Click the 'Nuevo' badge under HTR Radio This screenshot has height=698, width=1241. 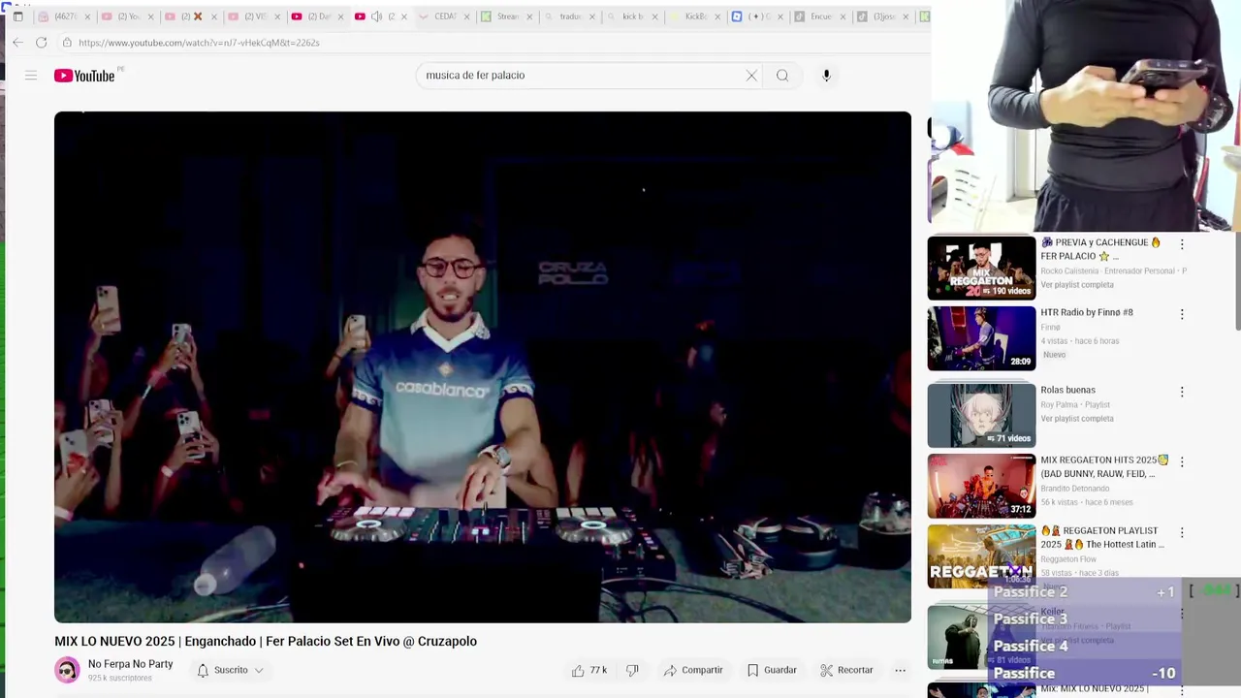(1054, 355)
